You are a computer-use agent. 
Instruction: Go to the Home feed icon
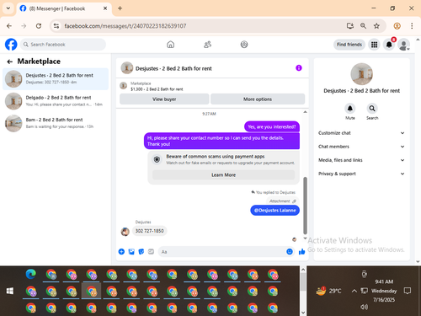[170, 45]
